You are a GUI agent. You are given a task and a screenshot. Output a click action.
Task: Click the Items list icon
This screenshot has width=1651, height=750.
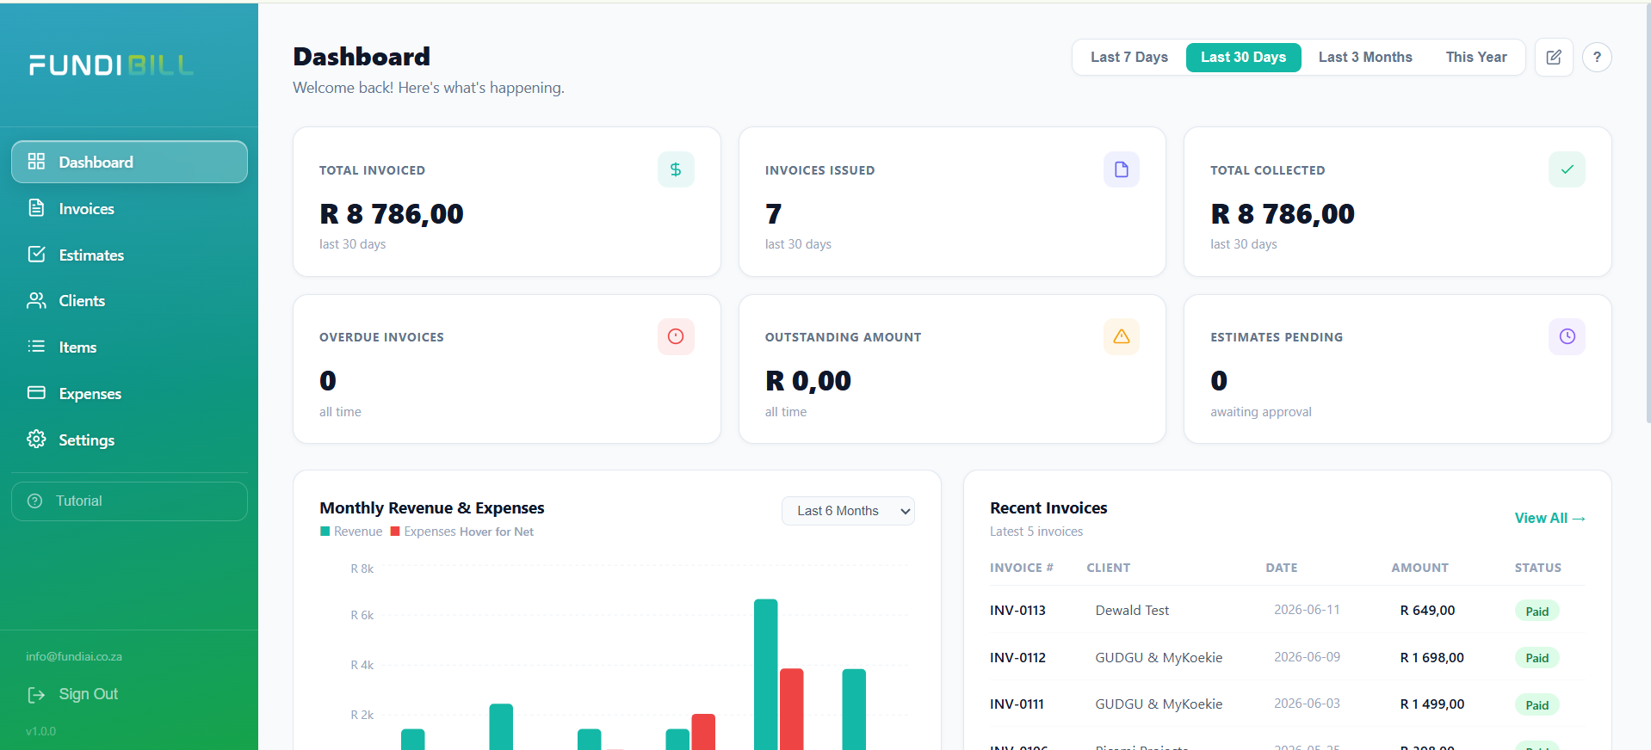click(x=36, y=346)
